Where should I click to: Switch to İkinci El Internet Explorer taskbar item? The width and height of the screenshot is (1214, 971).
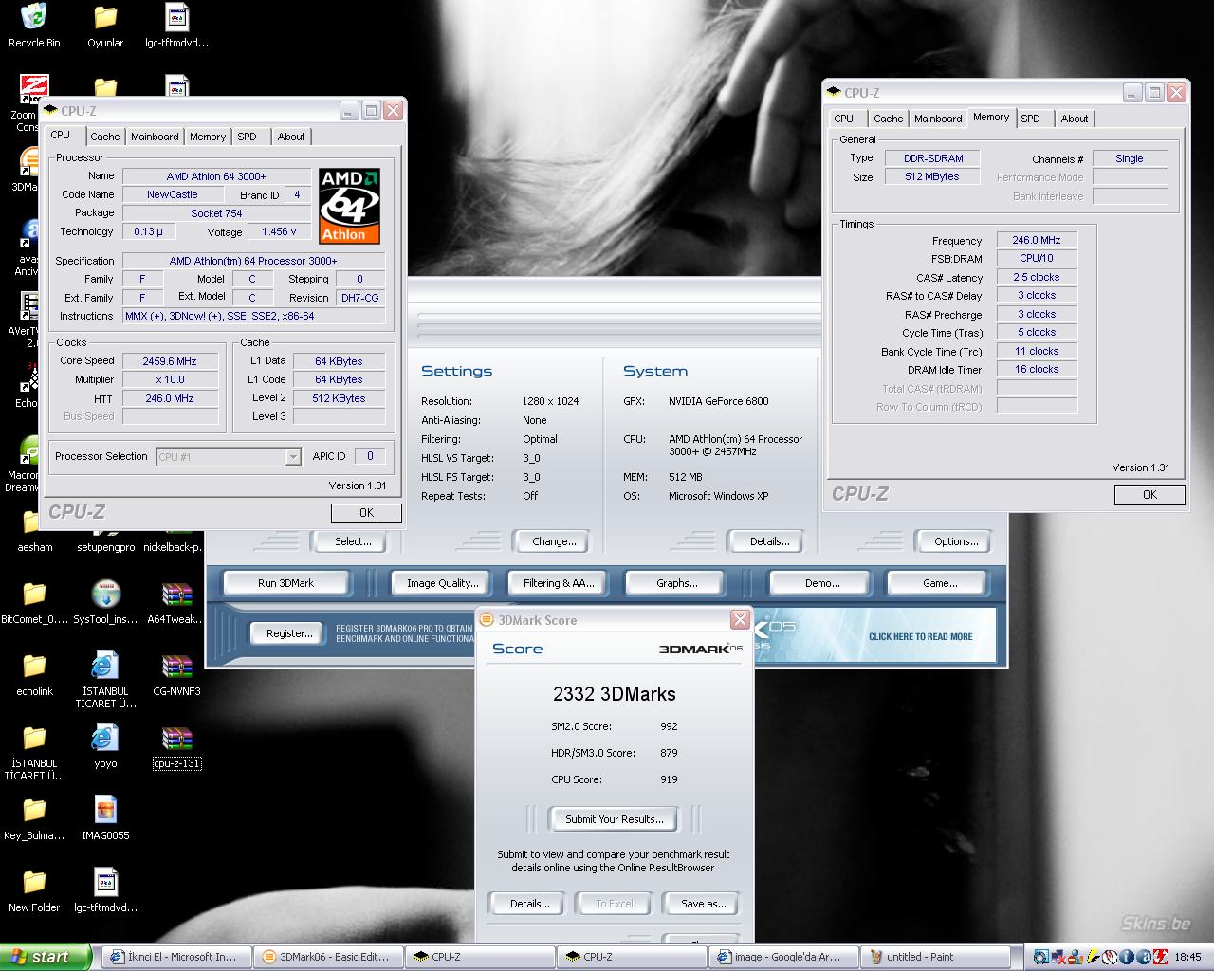176,957
